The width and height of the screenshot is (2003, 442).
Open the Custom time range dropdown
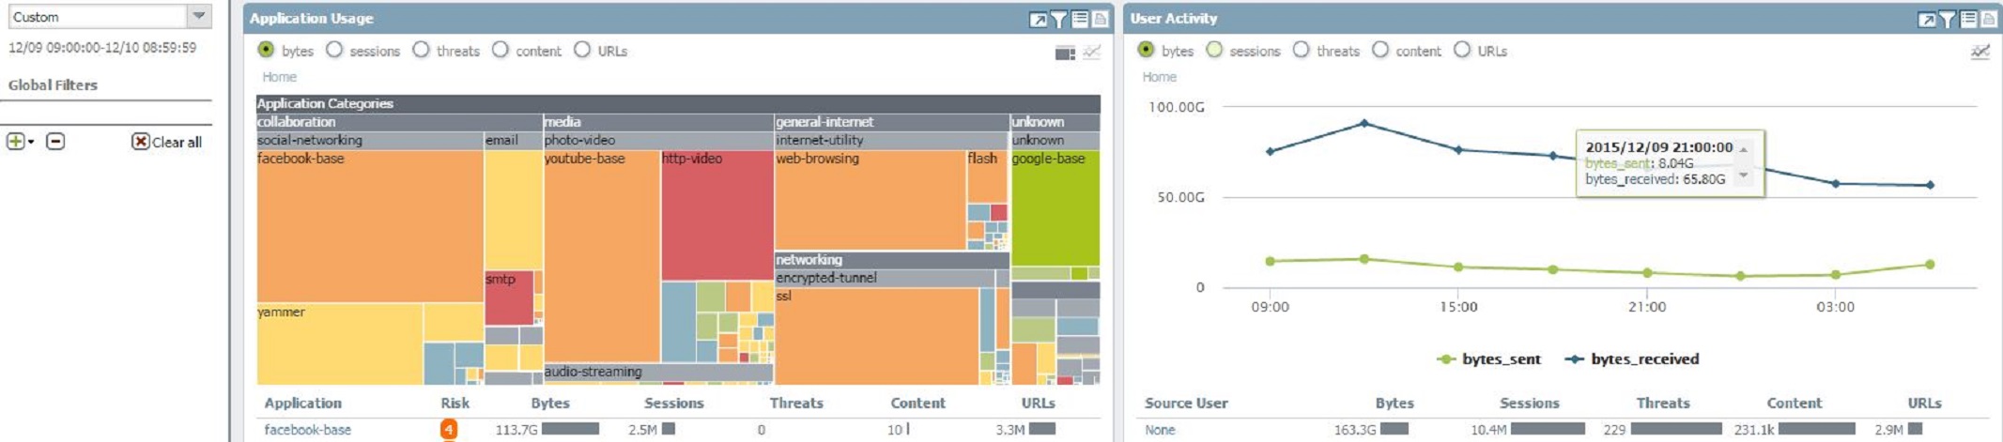[198, 16]
